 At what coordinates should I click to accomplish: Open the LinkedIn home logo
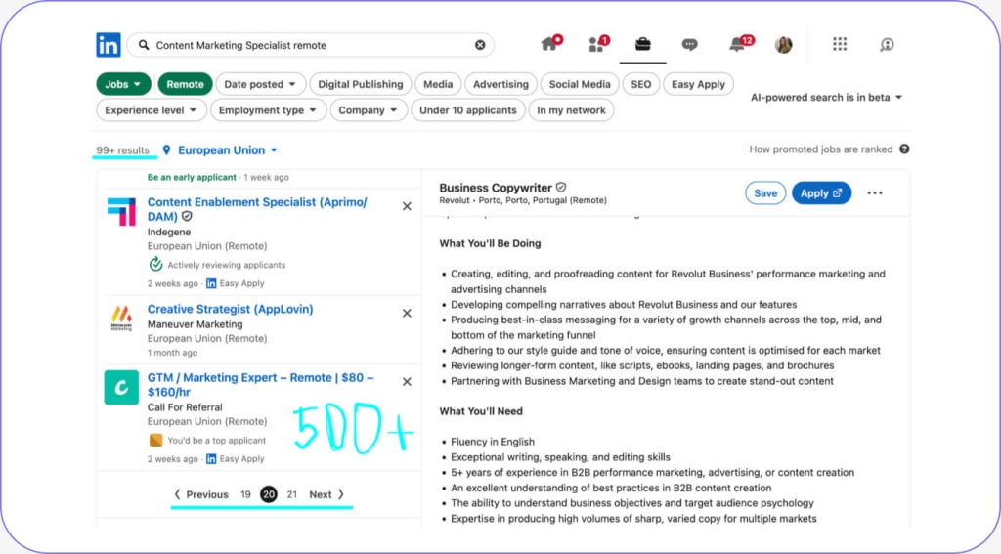108,45
